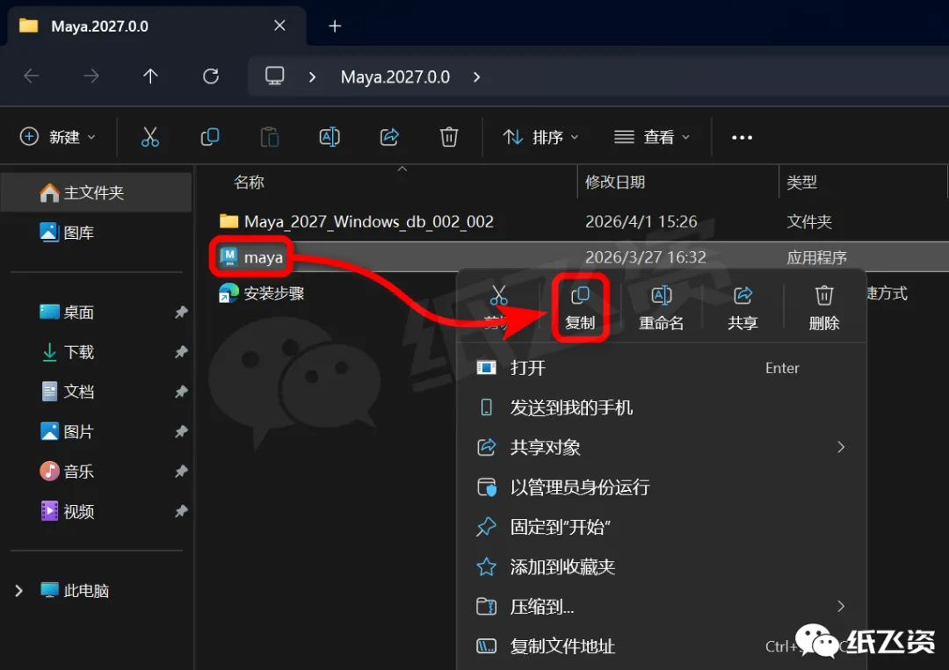
Task: Choose 打开 (Open) from context menu
Action: 662,368
